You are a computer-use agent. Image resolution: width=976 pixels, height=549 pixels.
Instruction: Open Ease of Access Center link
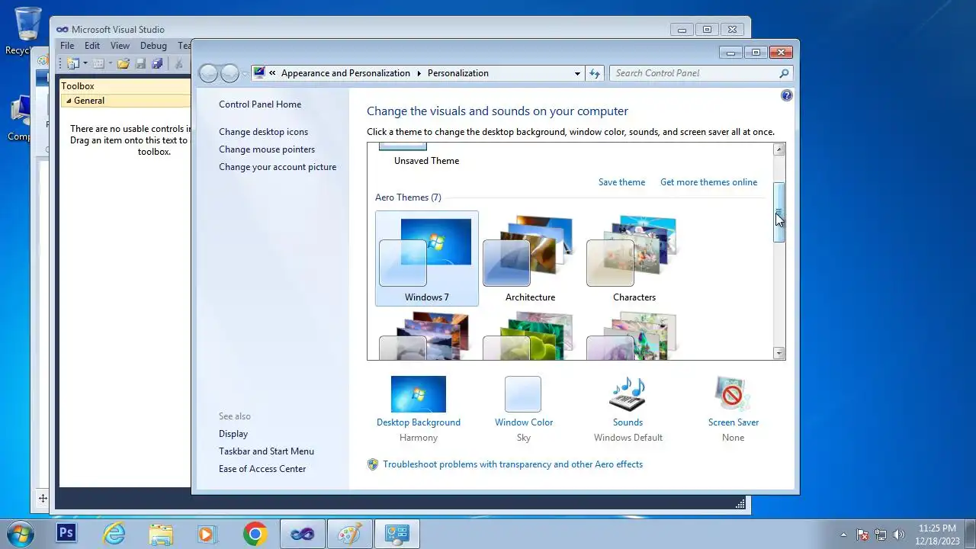(262, 469)
